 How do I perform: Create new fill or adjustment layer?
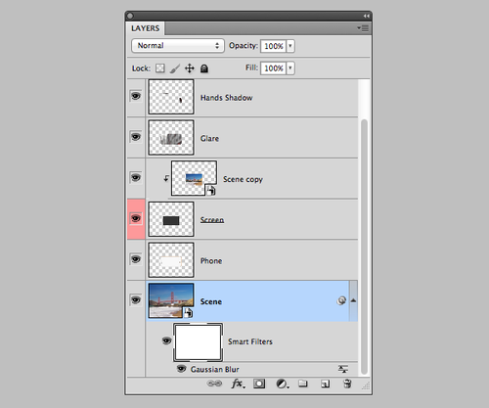coord(283,384)
